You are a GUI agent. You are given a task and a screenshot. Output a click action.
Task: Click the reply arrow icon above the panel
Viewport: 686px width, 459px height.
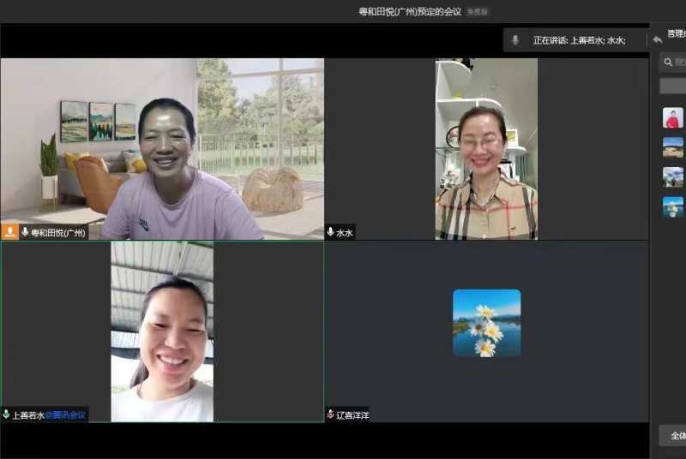(x=658, y=39)
